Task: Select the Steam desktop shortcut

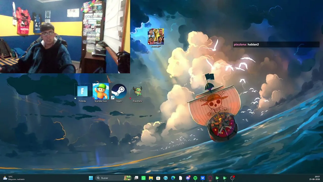Action: (x=119, y=93)
